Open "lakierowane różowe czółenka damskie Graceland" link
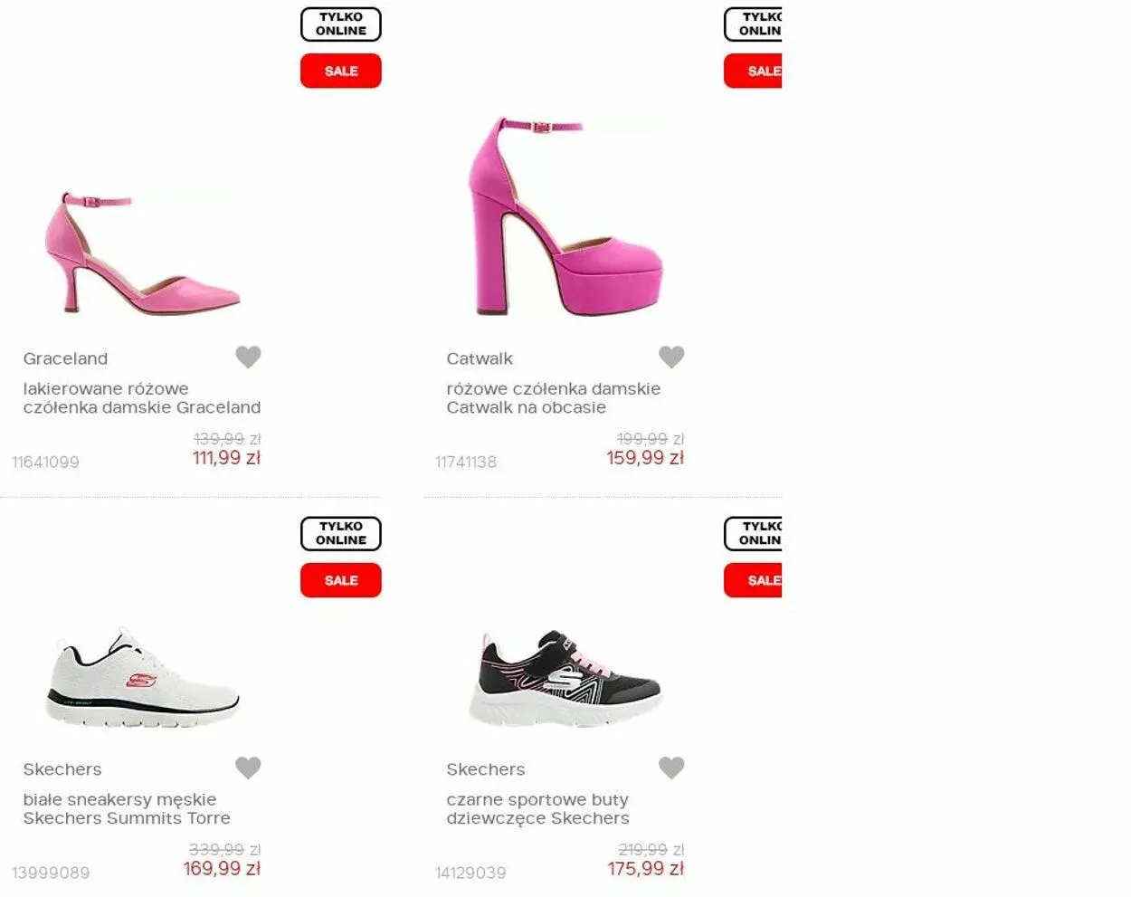Screen dimensions: 1131x897 tap(141, 398)
